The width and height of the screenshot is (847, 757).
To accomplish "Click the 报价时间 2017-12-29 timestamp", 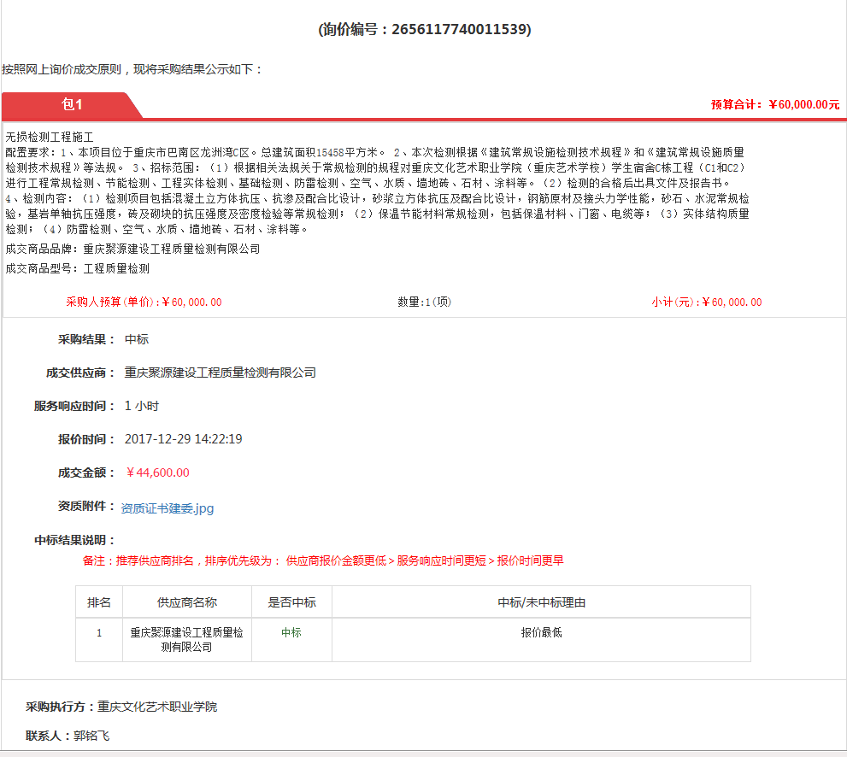I will (183, 439).
